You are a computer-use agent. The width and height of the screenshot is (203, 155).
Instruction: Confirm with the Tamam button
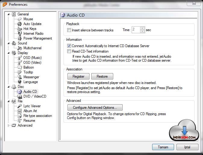[163, 147]
